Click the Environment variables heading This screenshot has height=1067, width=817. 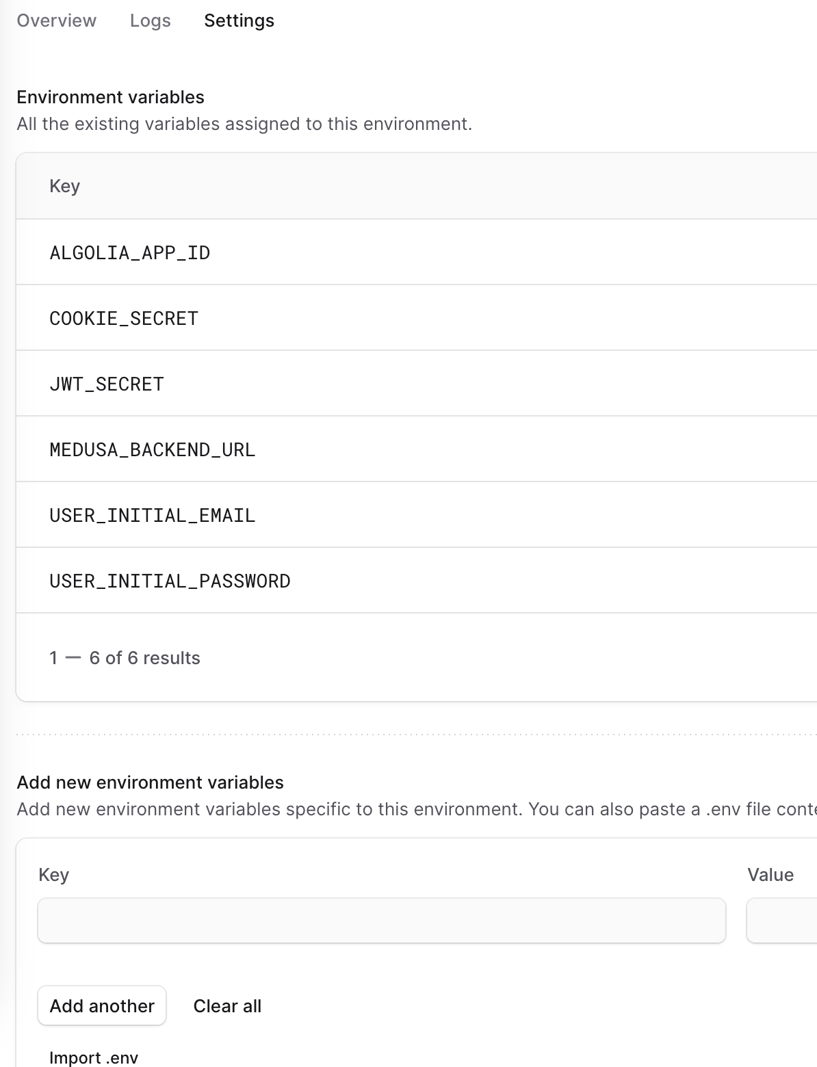111,97
